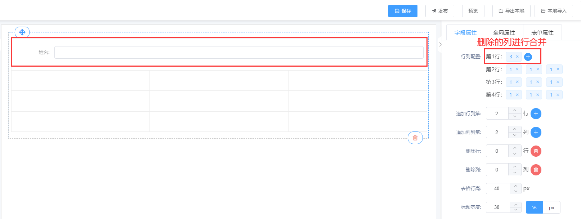Click the trash icon below the table
The width and height of the screenshot is (581, 219).
[x=415, y=138]
